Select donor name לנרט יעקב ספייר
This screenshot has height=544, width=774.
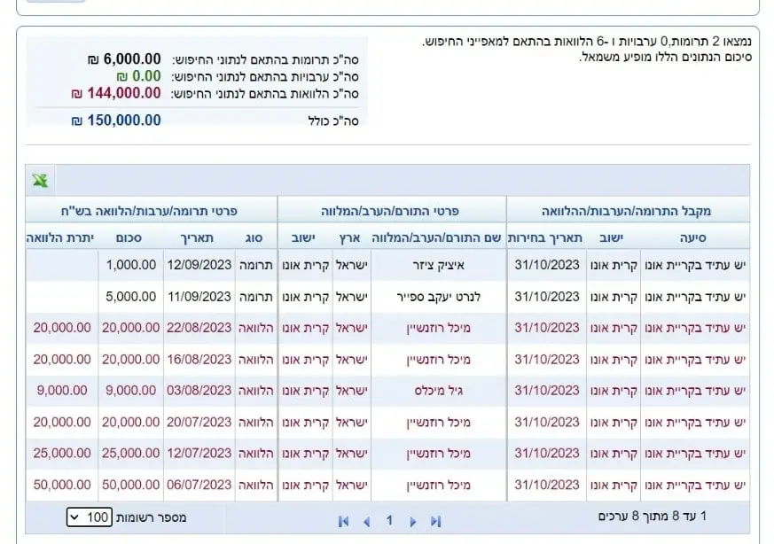(438, 297)
